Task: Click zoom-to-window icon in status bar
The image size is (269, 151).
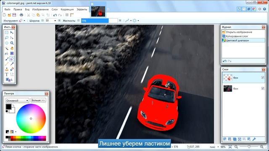Action: click(230, 147)
